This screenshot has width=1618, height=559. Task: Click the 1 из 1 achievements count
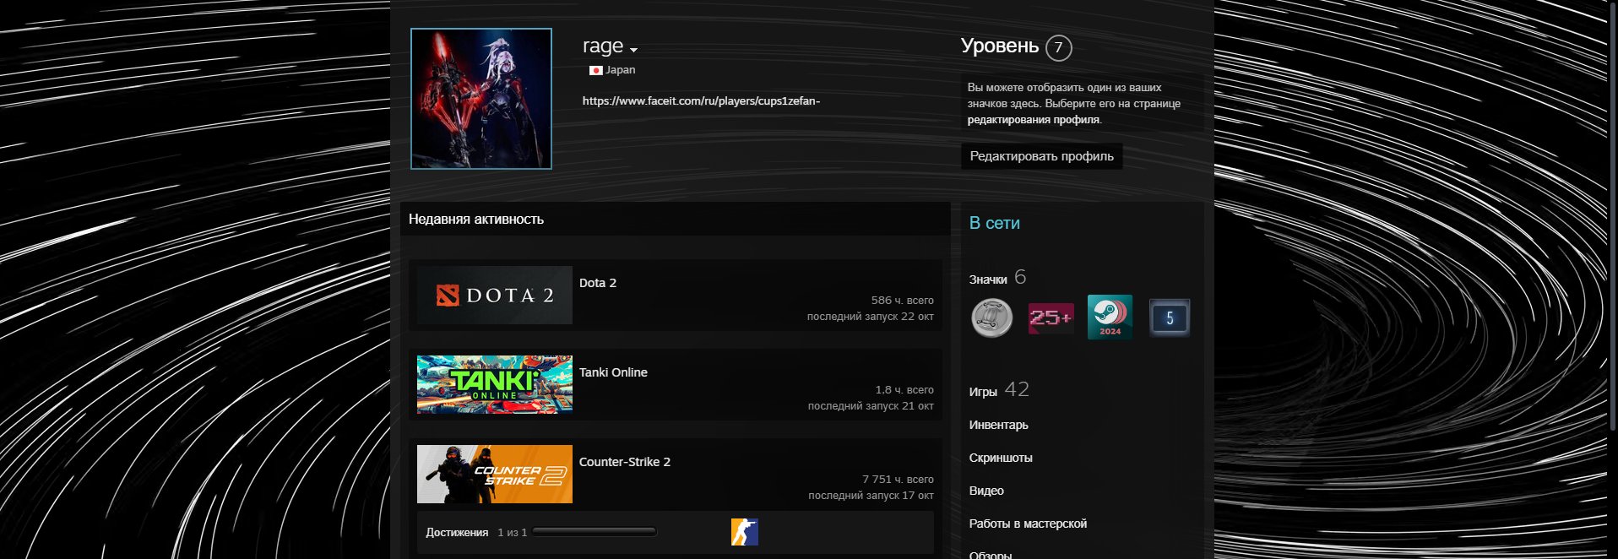click(x=512, y=533)
